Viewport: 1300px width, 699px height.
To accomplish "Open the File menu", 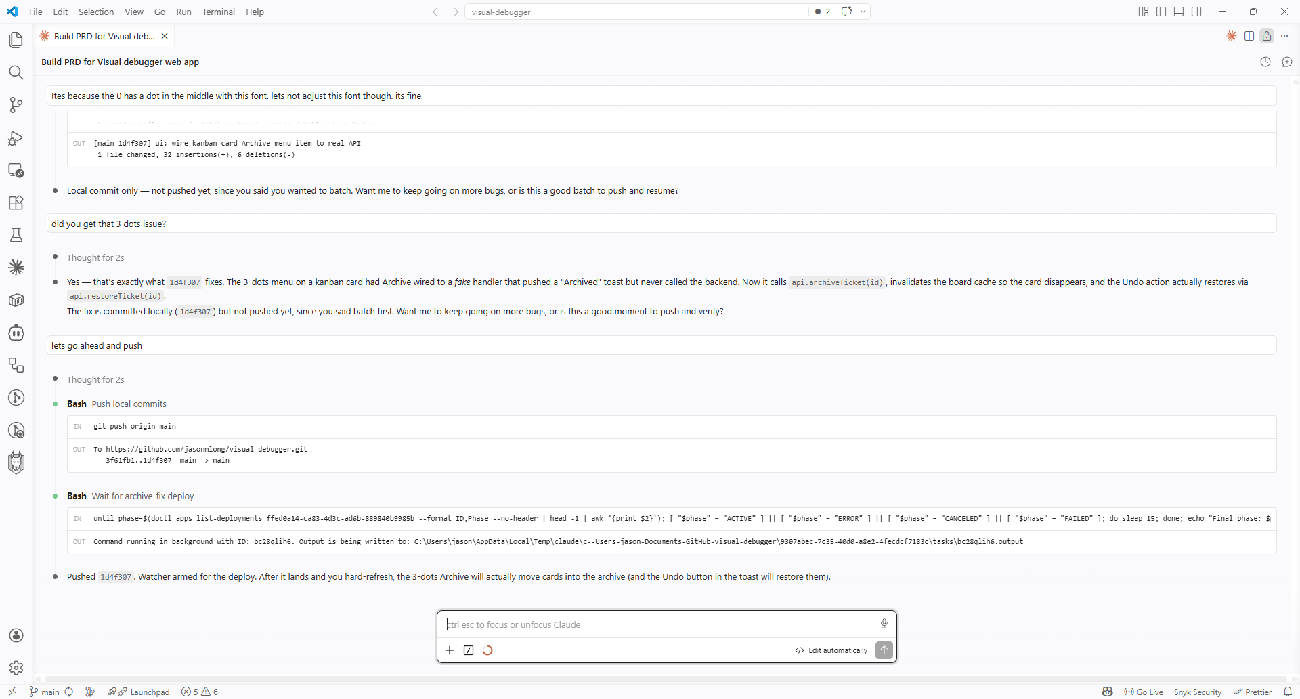I will coord(36,12).
